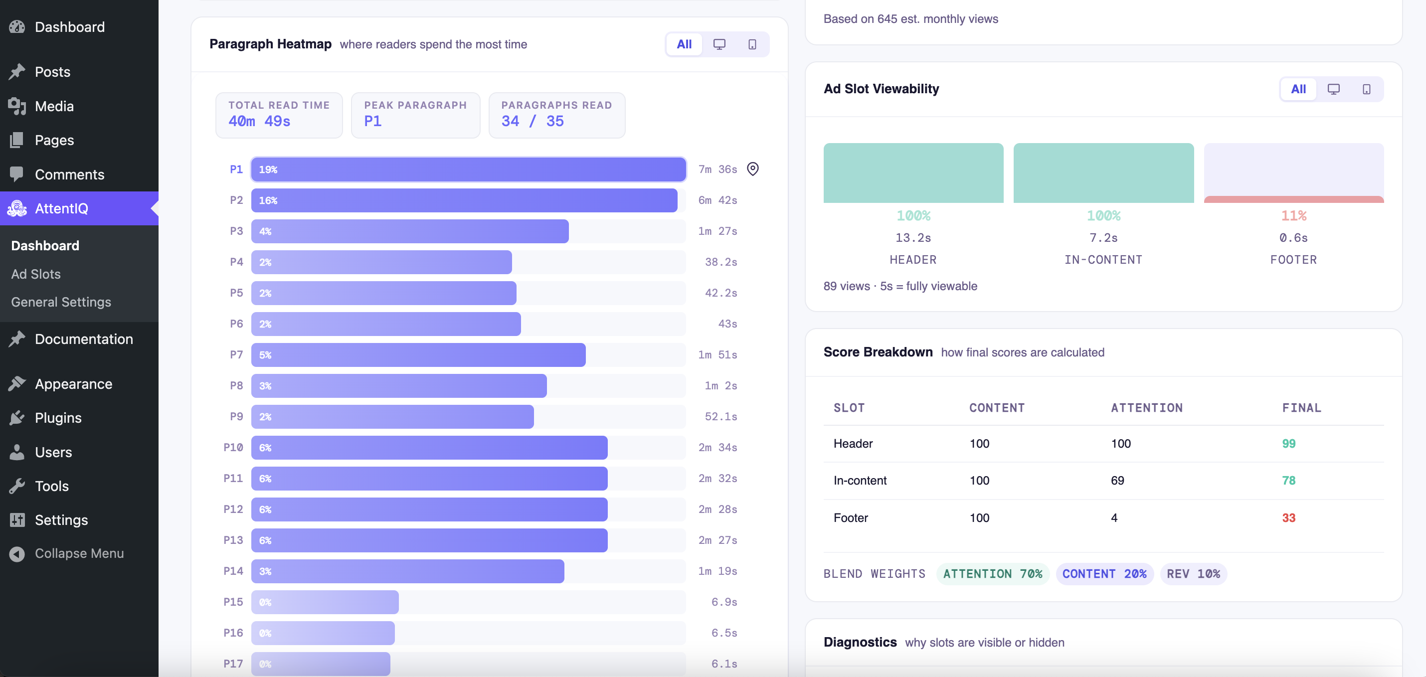Open Plugins via its plug icon

click(x=17, y=418)
